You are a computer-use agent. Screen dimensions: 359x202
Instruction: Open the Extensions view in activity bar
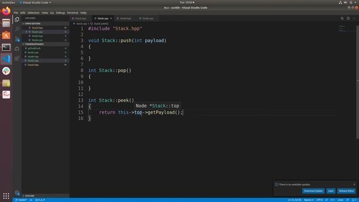coord(17,58)
